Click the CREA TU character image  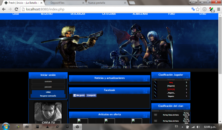pyautogui.click(x=48, y=113)
